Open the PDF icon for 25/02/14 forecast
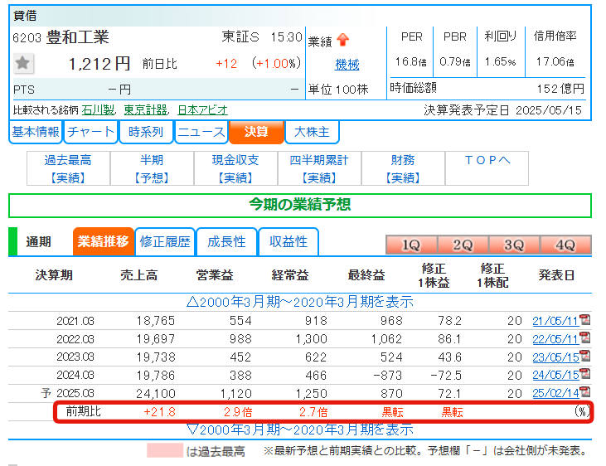The height and width of the screenshot is (466, 606). tap(584, 392)
